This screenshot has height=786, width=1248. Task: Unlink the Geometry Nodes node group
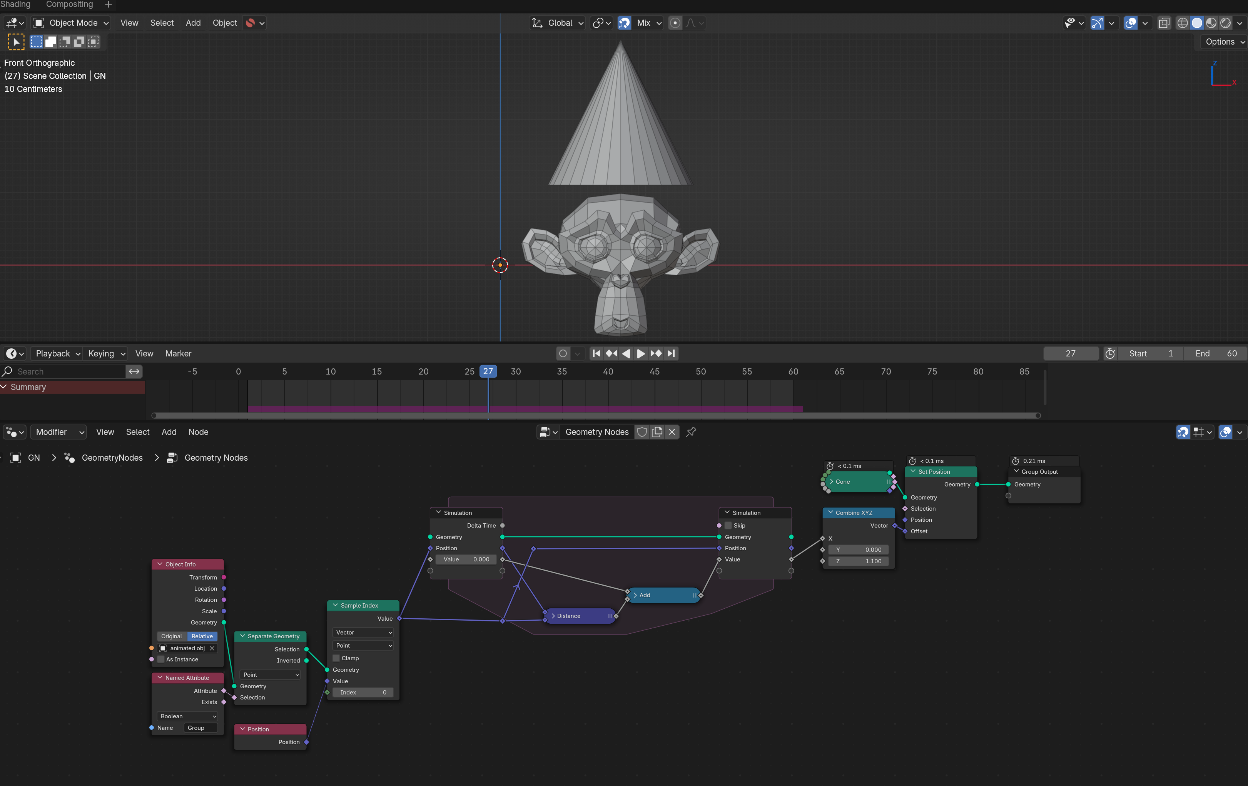click(672, 432)
